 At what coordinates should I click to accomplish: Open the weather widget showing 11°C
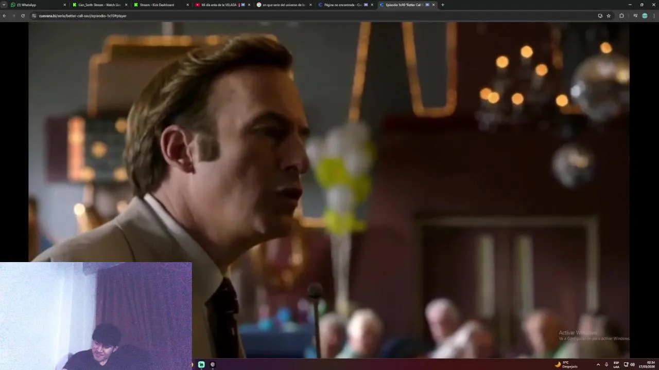566,364
